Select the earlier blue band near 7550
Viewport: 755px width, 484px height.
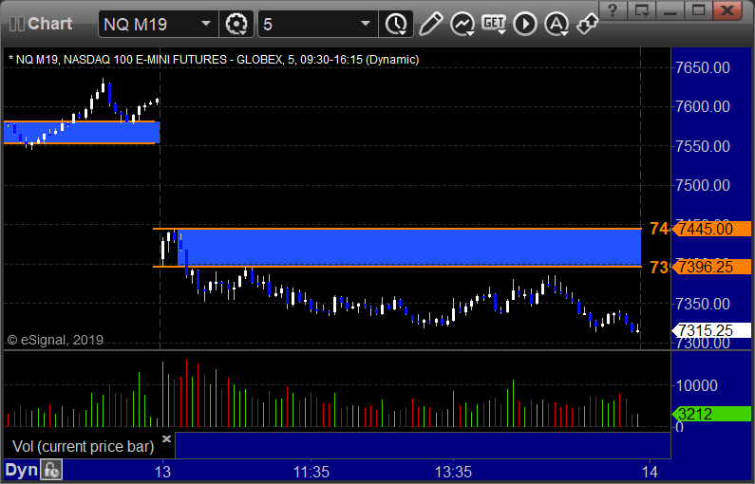[x=82, y=132]
